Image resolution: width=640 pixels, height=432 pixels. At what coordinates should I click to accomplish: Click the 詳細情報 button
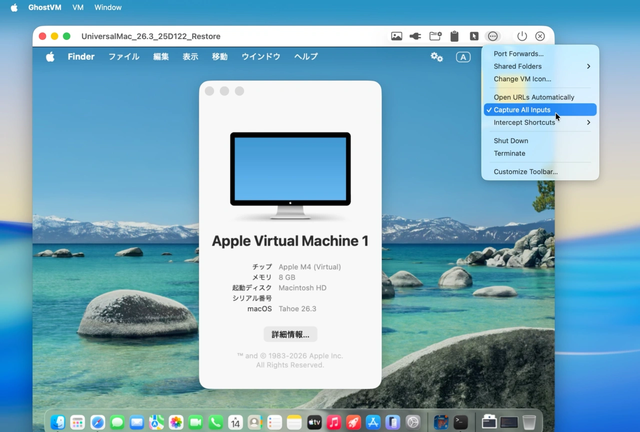coord(290,334)
